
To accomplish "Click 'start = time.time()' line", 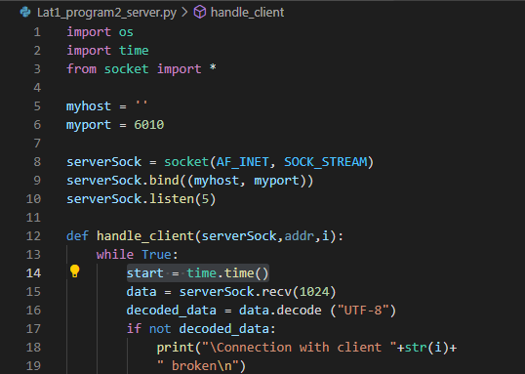I will click(197, 273).
